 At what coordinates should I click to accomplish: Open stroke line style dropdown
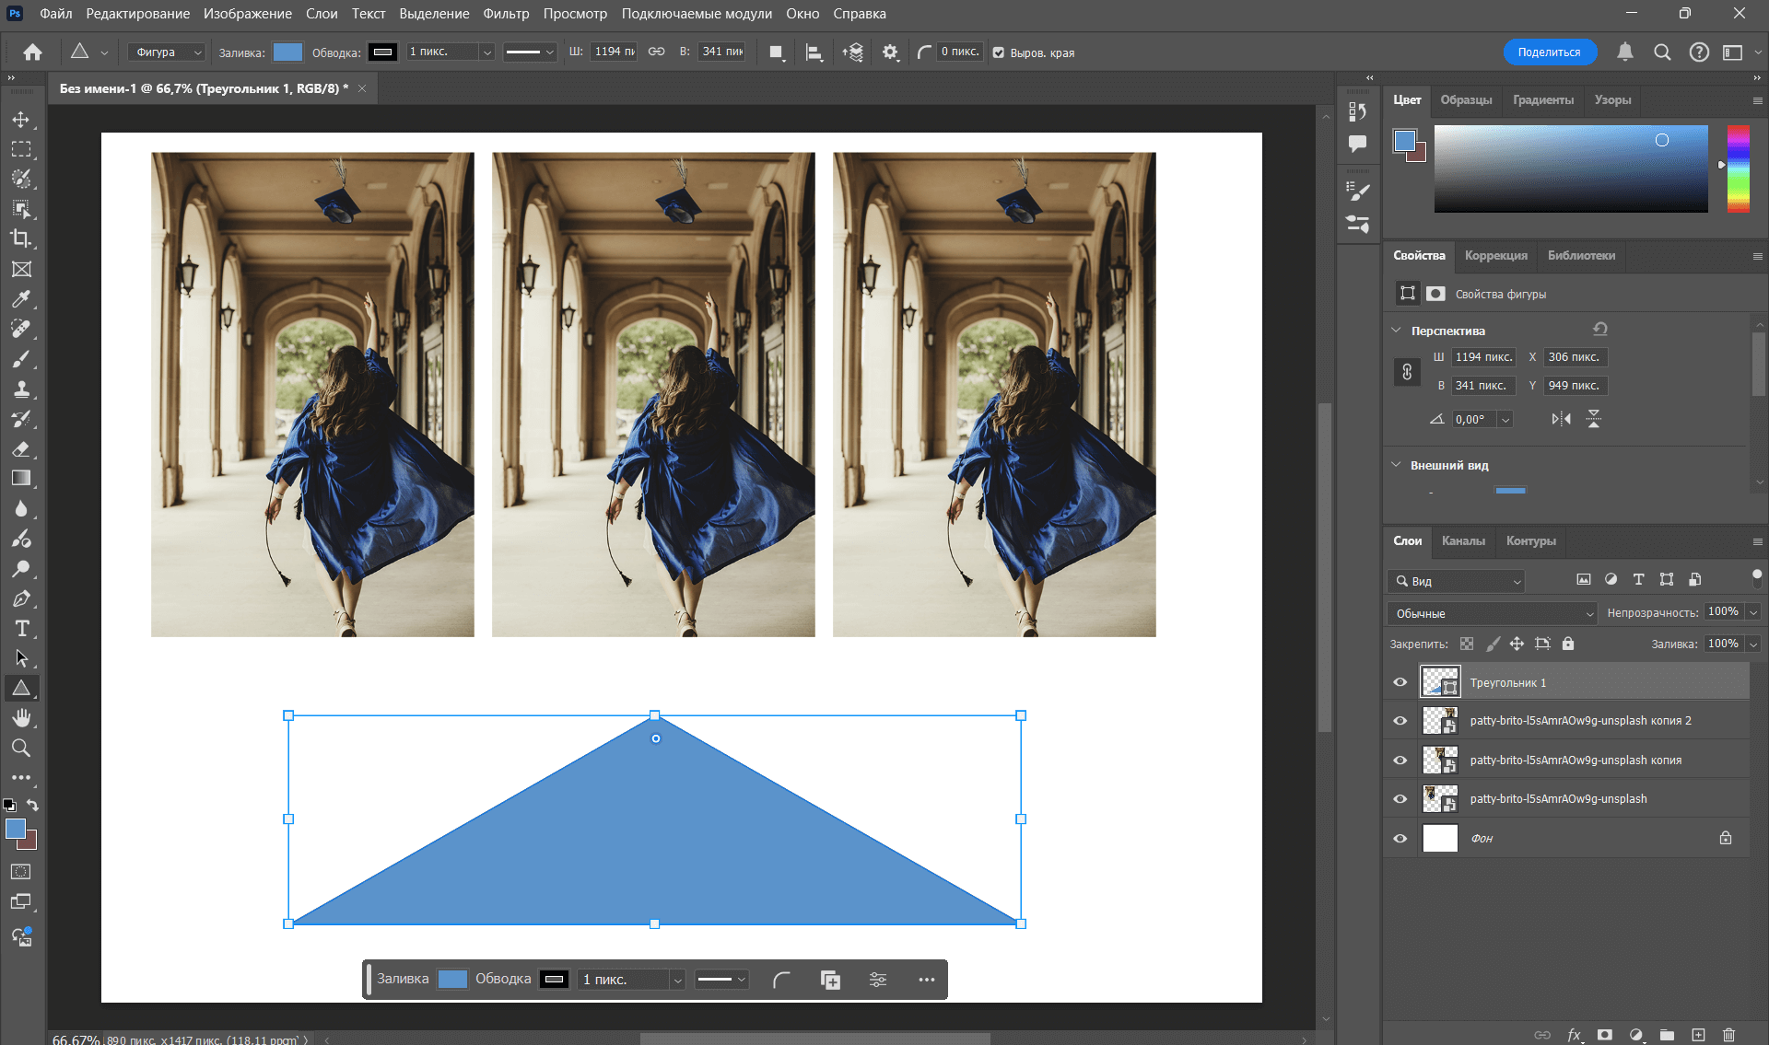[530, 52]
